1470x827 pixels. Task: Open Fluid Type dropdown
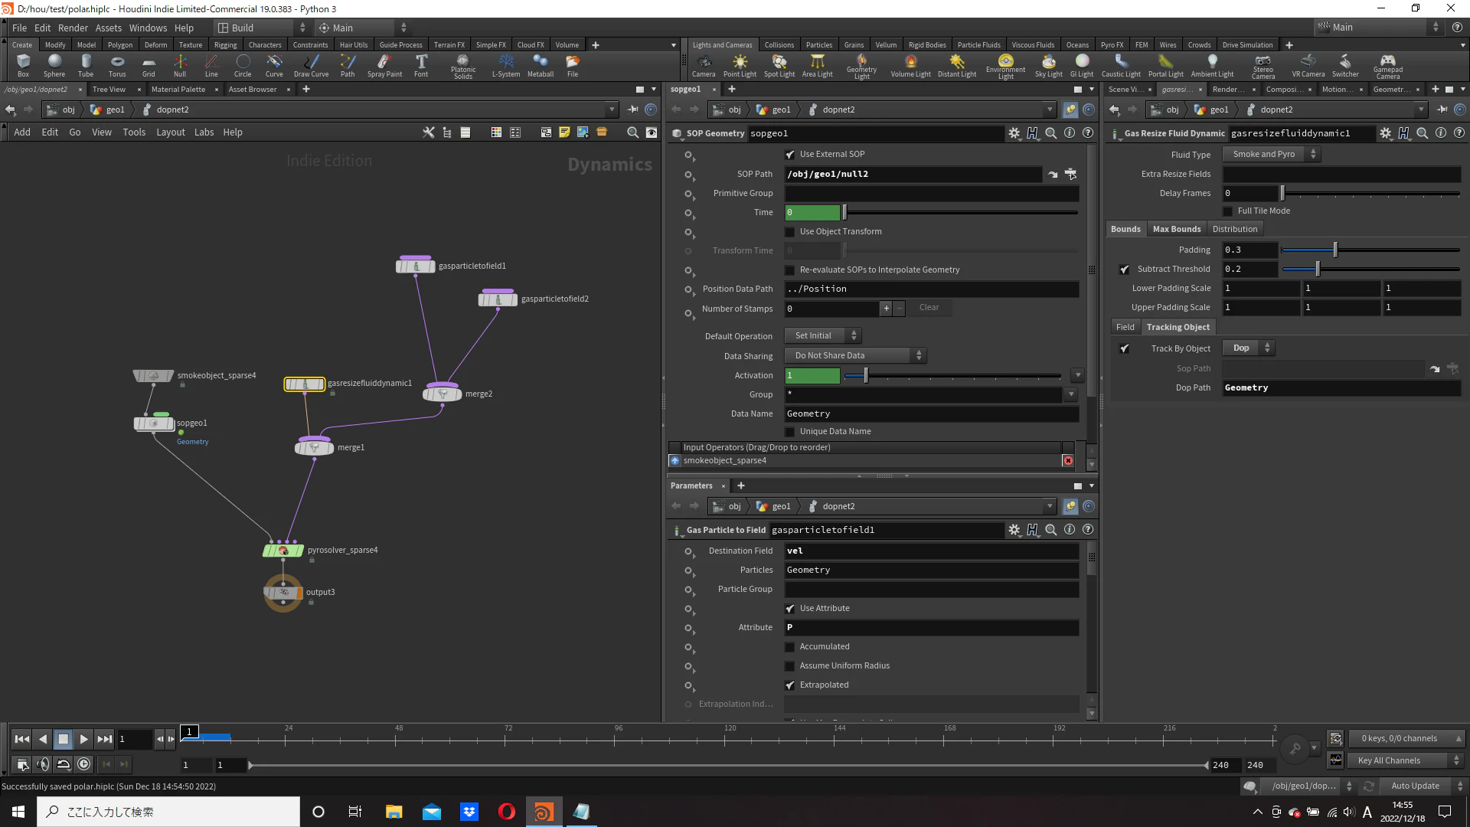tap(1271, 155)
